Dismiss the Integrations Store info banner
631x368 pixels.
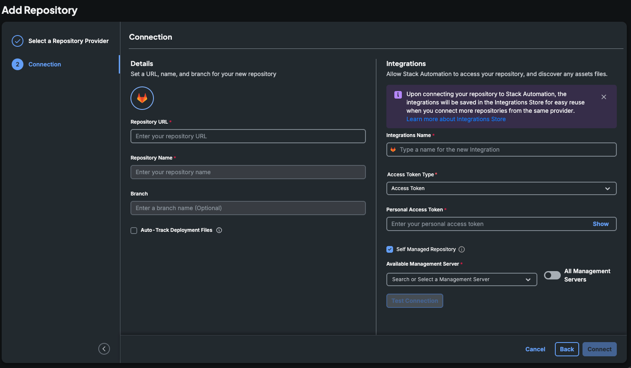[x=604, y=97]
